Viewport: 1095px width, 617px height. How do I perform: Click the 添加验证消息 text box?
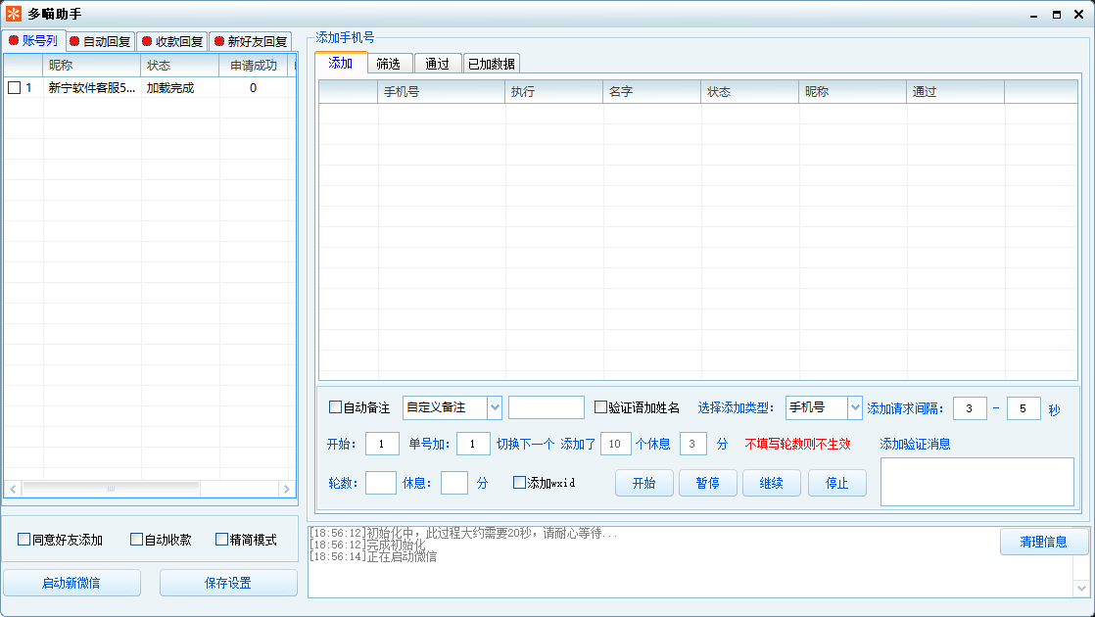pyautogui.click(x=976, y=482)
